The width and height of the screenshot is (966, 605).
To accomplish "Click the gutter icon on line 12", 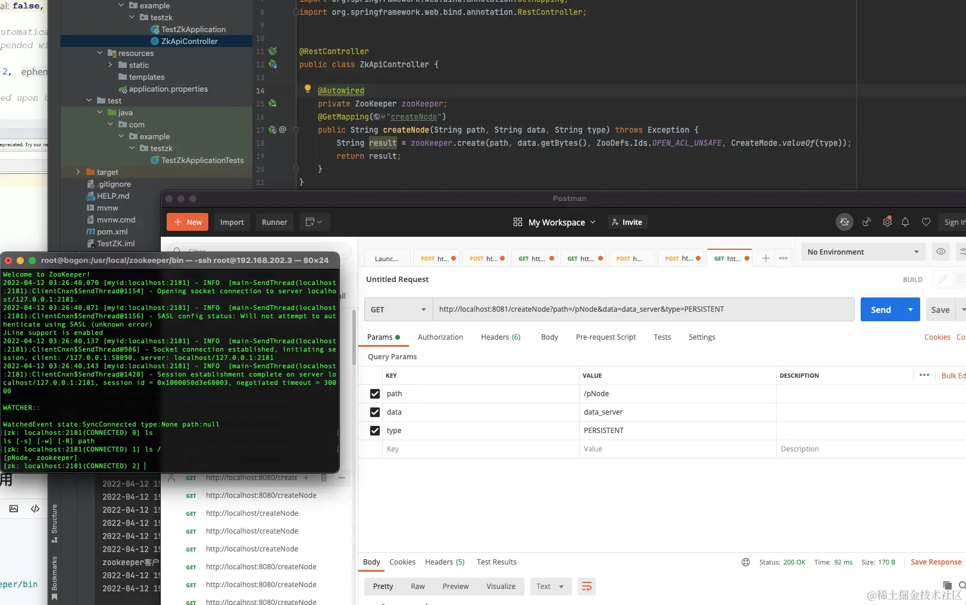I will (273, 64).
